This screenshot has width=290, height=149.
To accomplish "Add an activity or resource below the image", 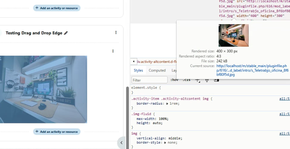I will 57,132.
